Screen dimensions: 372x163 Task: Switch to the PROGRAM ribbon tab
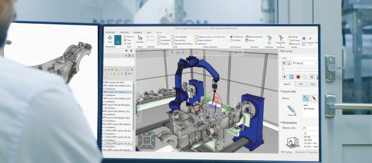(124, 33)
